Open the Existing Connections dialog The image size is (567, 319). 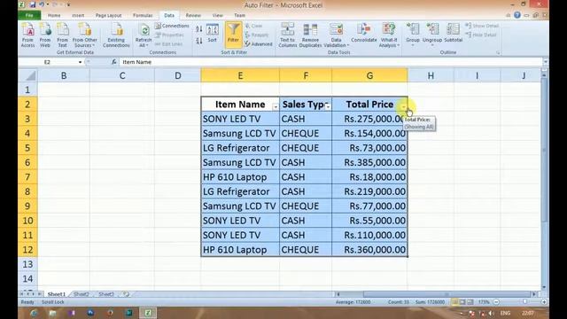pyautogui.click(x=116, y=35)
